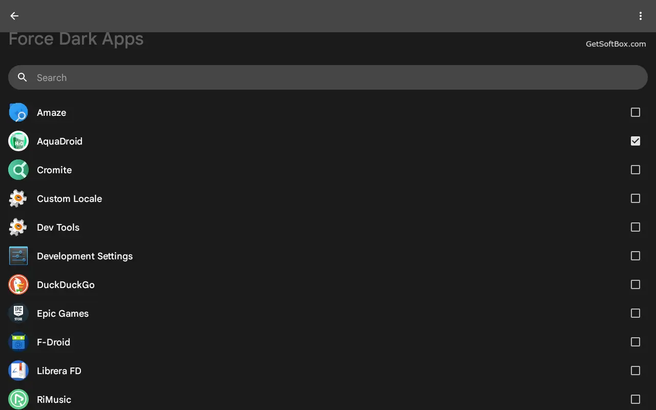656x410 pixels.
Task: Click the Amaze app icon
Action: [x=18, y=113]
